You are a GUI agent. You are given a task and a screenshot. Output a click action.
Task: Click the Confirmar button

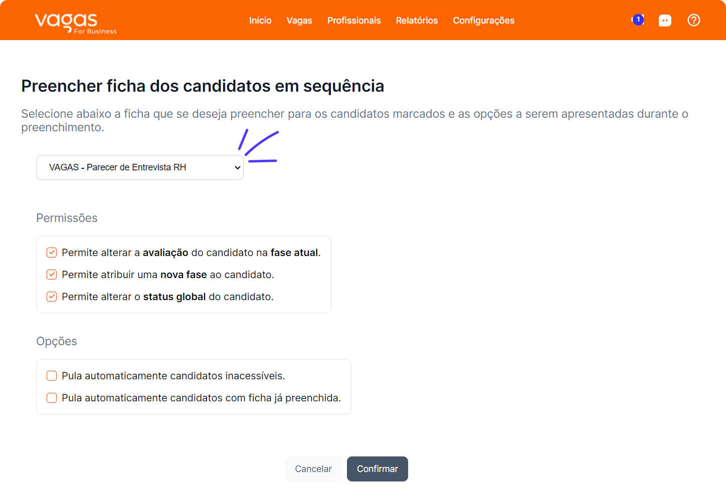click(378, 469)
